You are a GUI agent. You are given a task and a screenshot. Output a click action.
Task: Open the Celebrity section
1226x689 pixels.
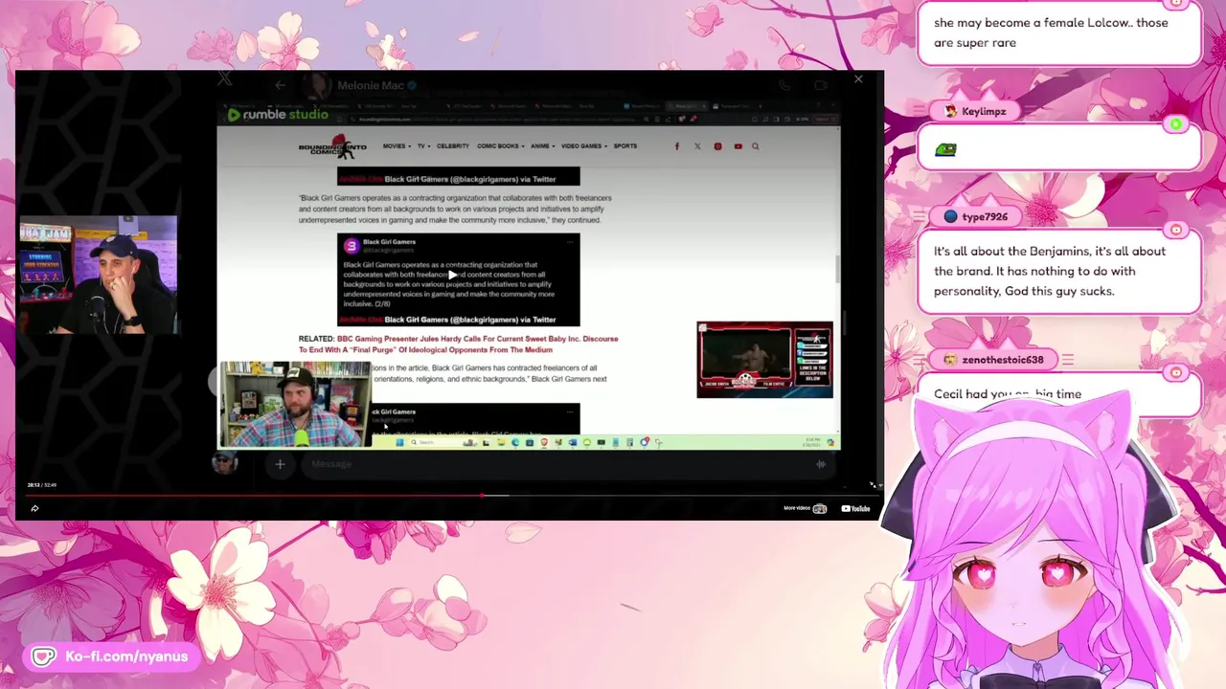click(453, 146)
